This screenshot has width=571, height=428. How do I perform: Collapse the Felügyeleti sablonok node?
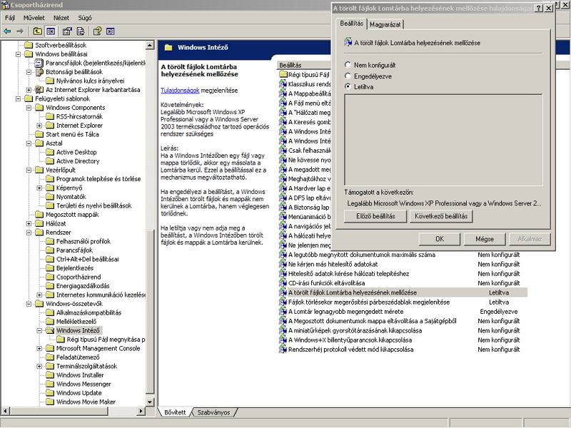[x=18, y=98]
